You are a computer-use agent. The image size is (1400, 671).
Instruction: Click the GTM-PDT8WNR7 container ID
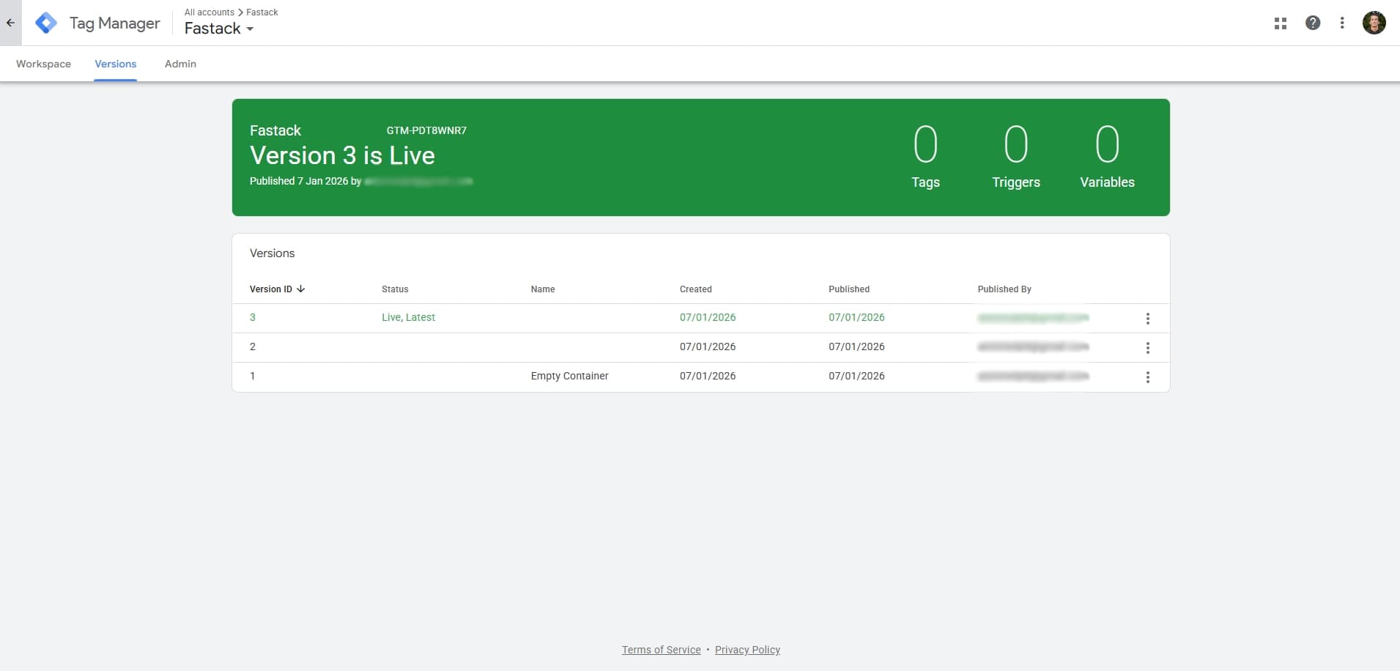[426, 130]
